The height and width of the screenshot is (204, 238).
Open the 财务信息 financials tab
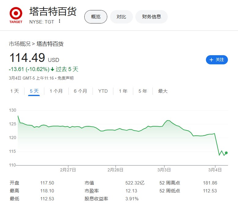[152, 17]
